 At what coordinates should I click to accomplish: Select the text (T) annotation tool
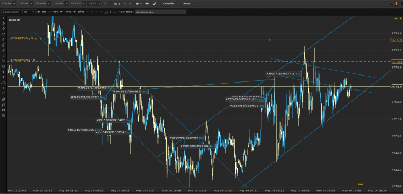(3, 88)
